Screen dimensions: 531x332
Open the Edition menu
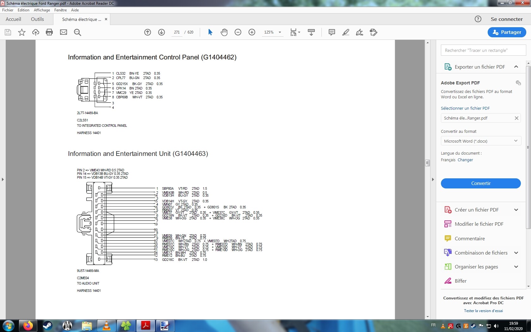click(x=23, y=10)
